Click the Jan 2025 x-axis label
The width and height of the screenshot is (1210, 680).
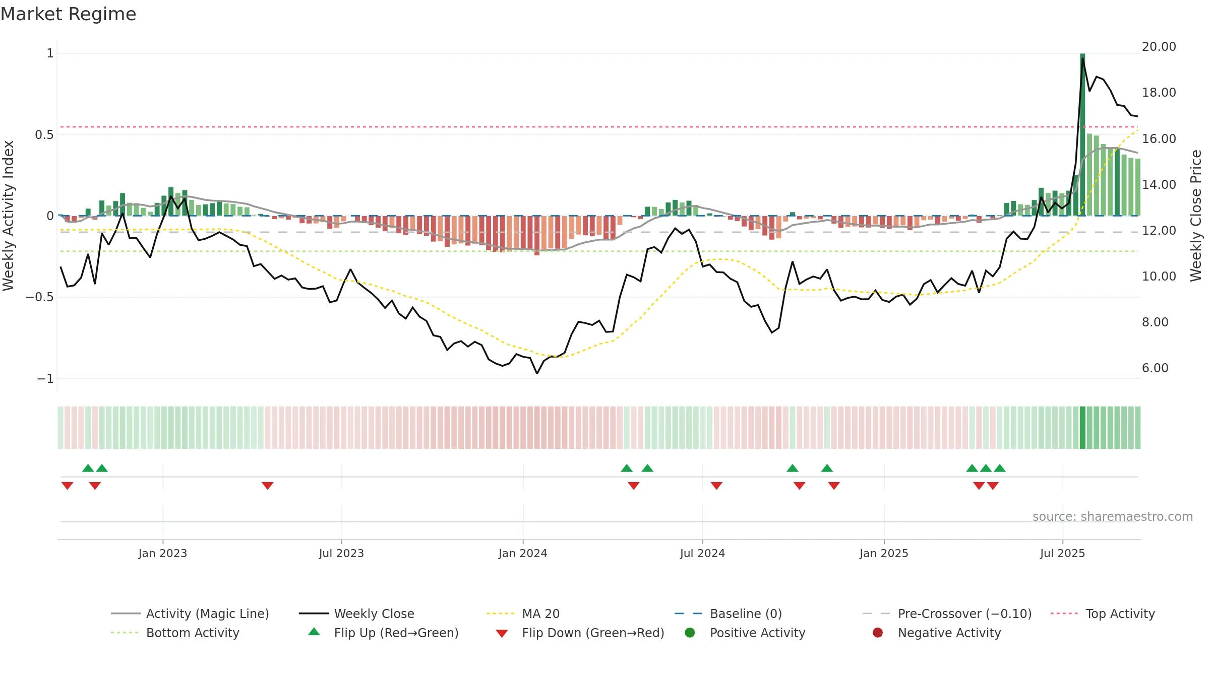(x=884, y=553)
